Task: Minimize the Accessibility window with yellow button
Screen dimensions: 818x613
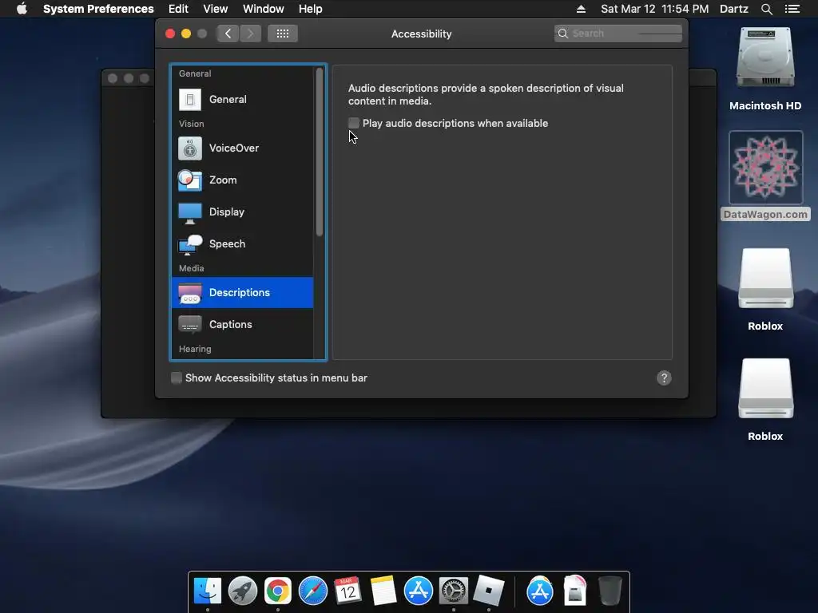Action: click(185, 34)
